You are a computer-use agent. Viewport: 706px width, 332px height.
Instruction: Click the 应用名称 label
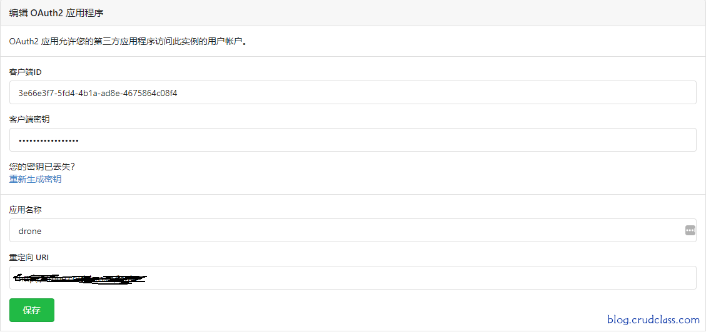pos(25,210)
